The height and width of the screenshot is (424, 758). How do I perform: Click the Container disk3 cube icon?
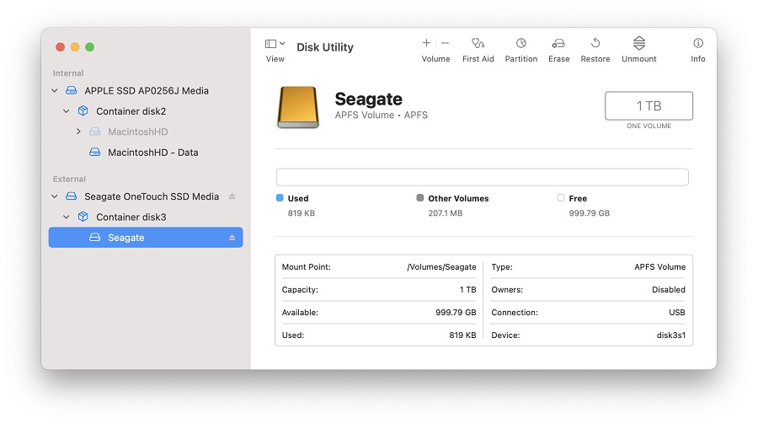pyautogui.click(x=83, y=217)
